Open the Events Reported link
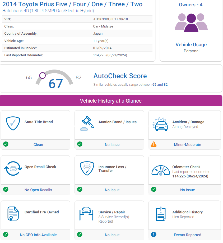This screenshot has height=243, width=223. (187, 235)
